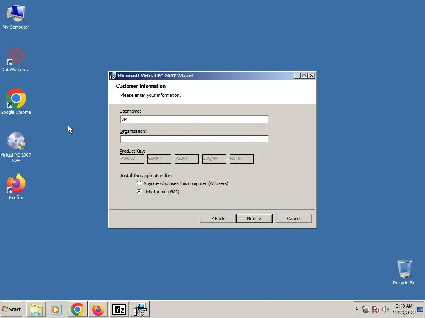The image size is (425, 318).
Task: Open Windows Explorer from taskbar
Action: [36, 309]
